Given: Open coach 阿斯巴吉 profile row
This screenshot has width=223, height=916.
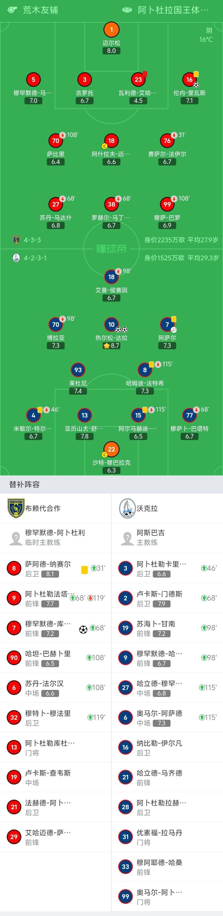Looking at the screenshot, I should [x=167, y=537].
